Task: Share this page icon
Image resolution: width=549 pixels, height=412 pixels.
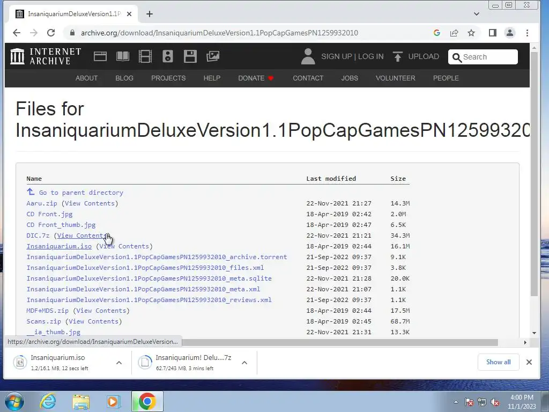Action: (454, 33)
